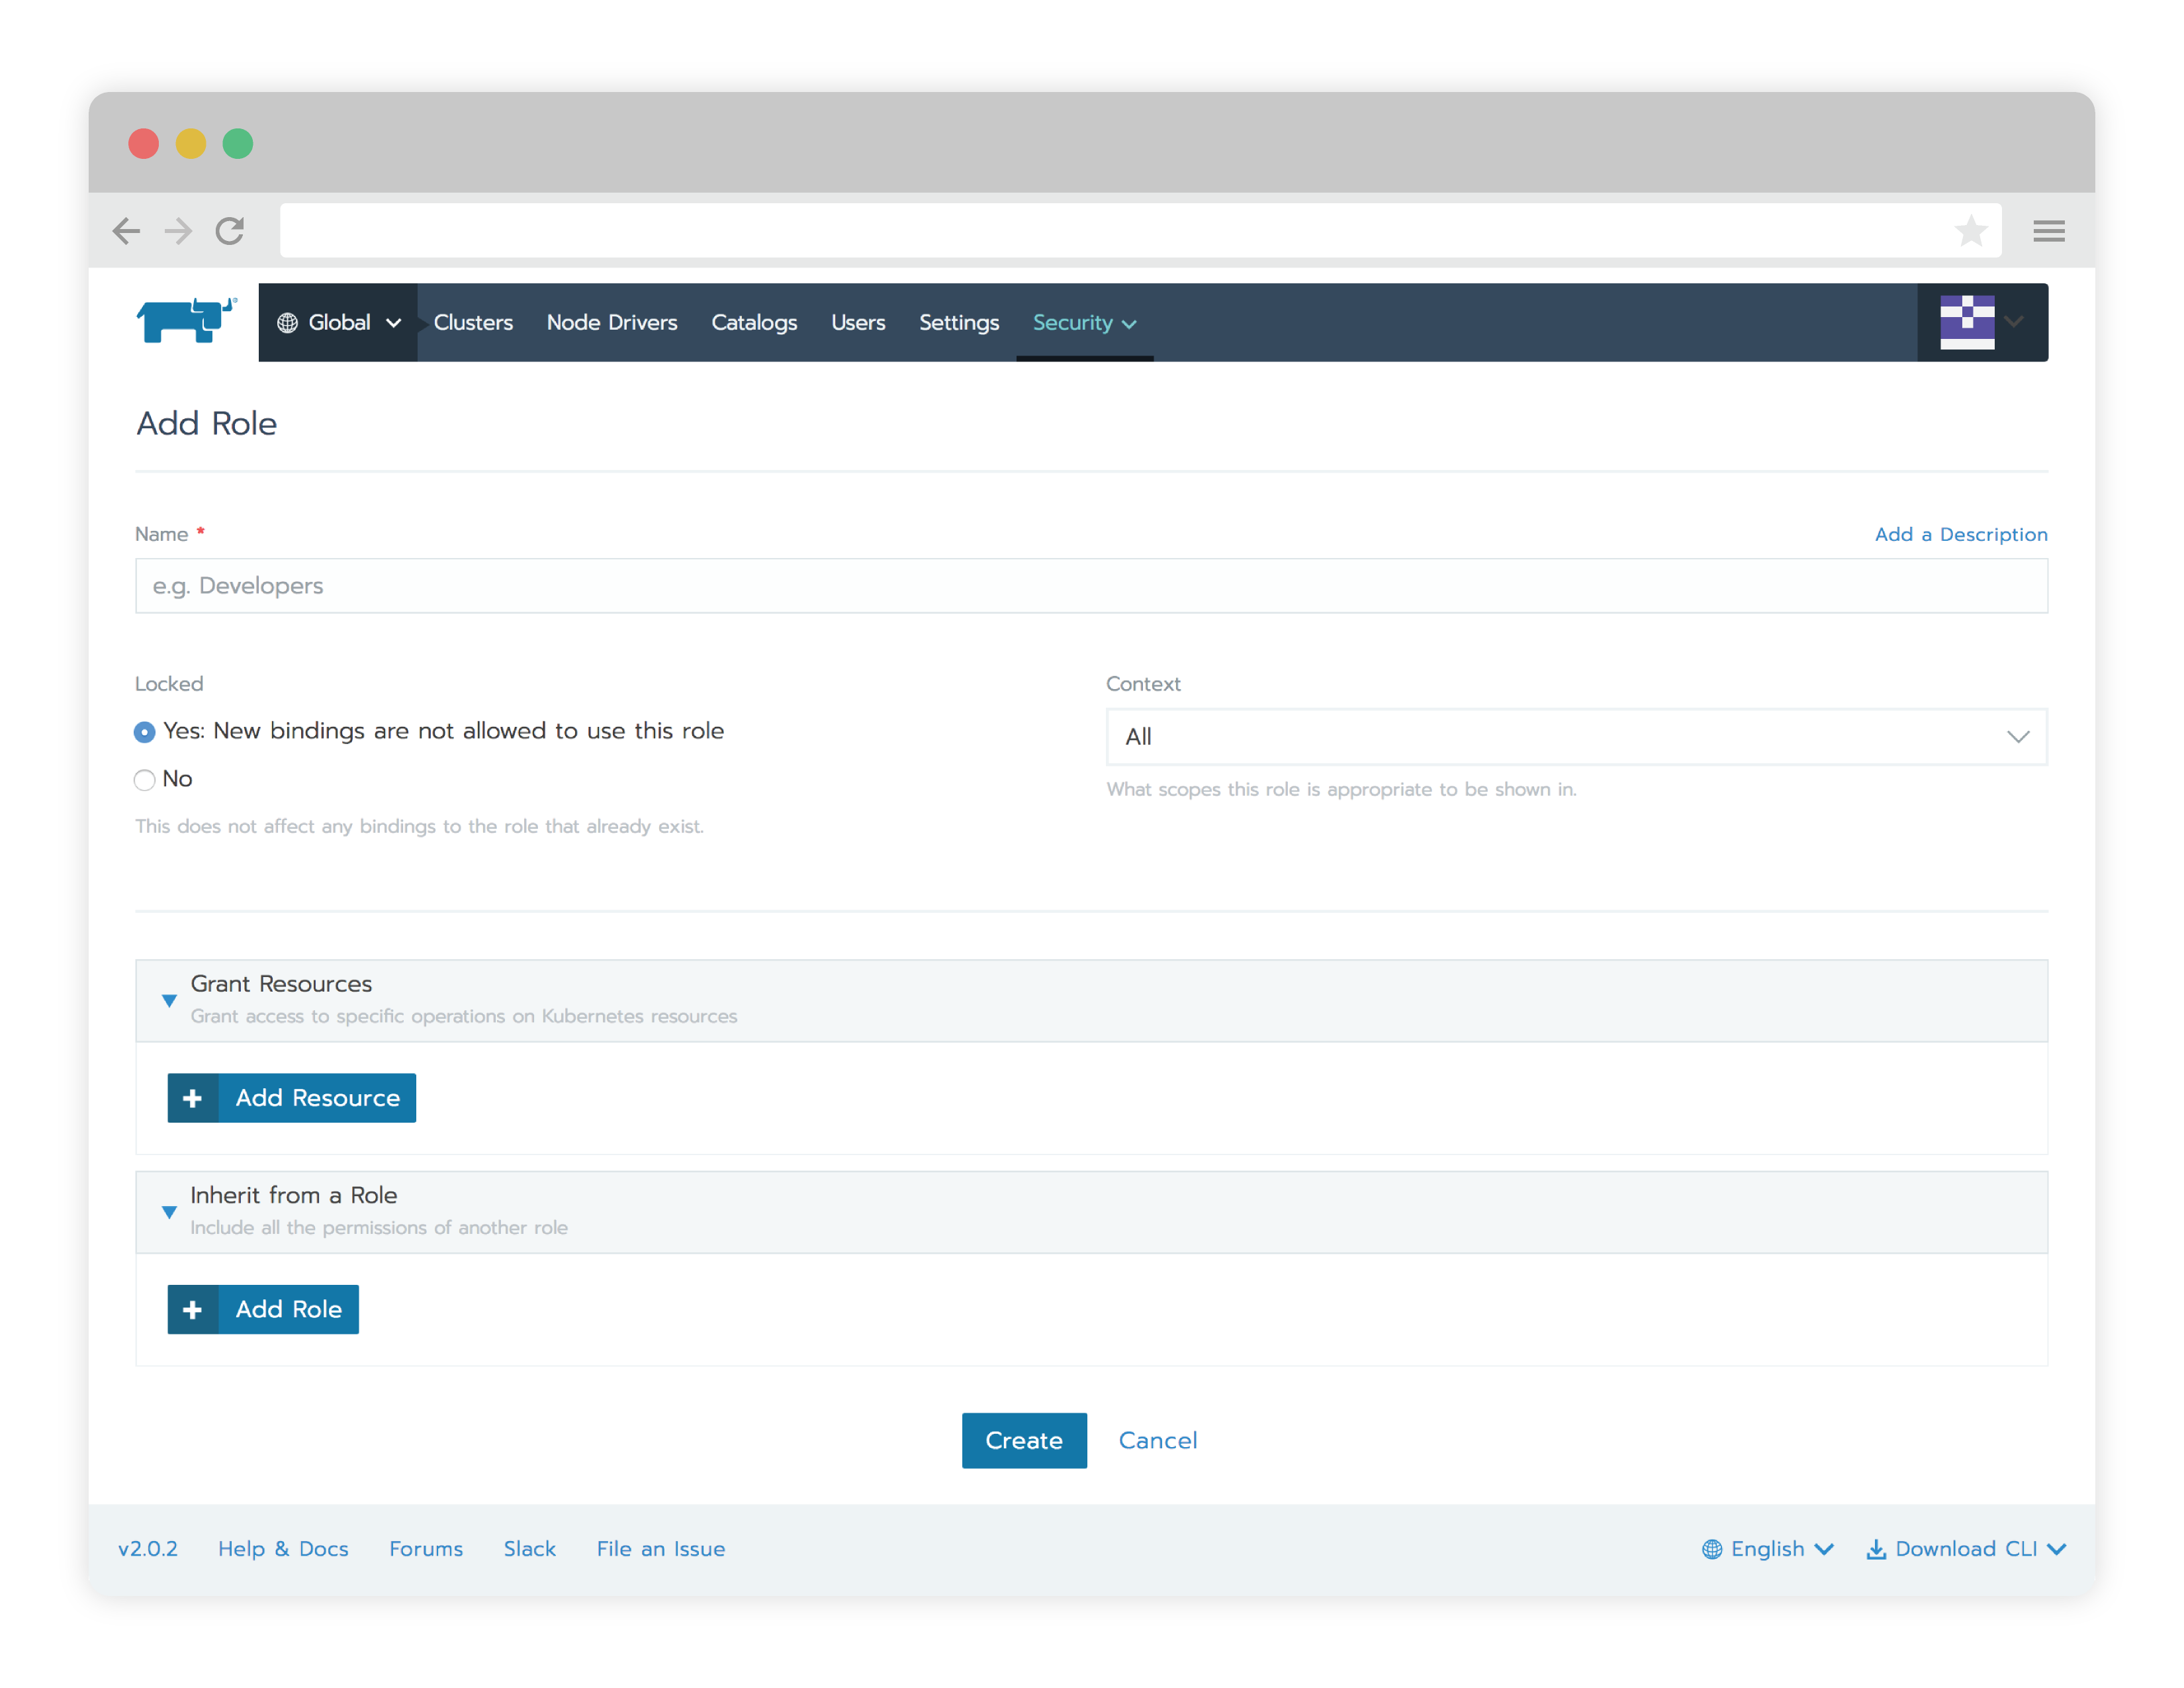Go to Node Drivers
Viewport: 2184px width, 1688px height.
coord(612,322)
